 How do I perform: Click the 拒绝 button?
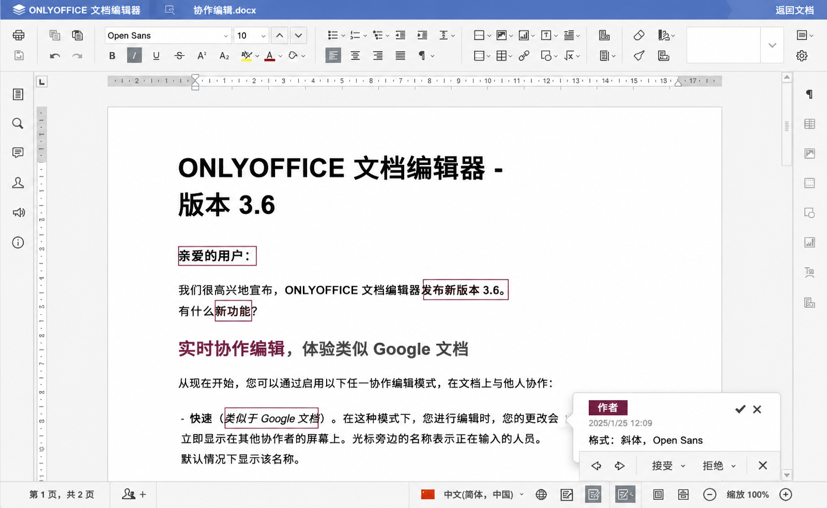(713, 466)
